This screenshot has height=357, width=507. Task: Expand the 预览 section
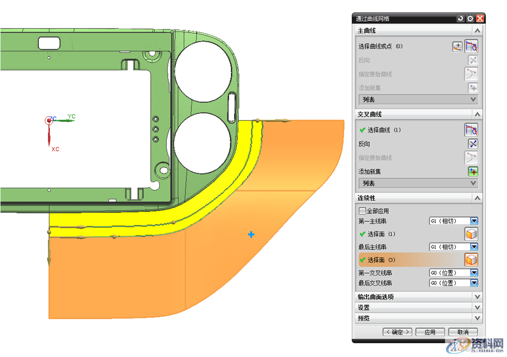click(x=477, y=318)
